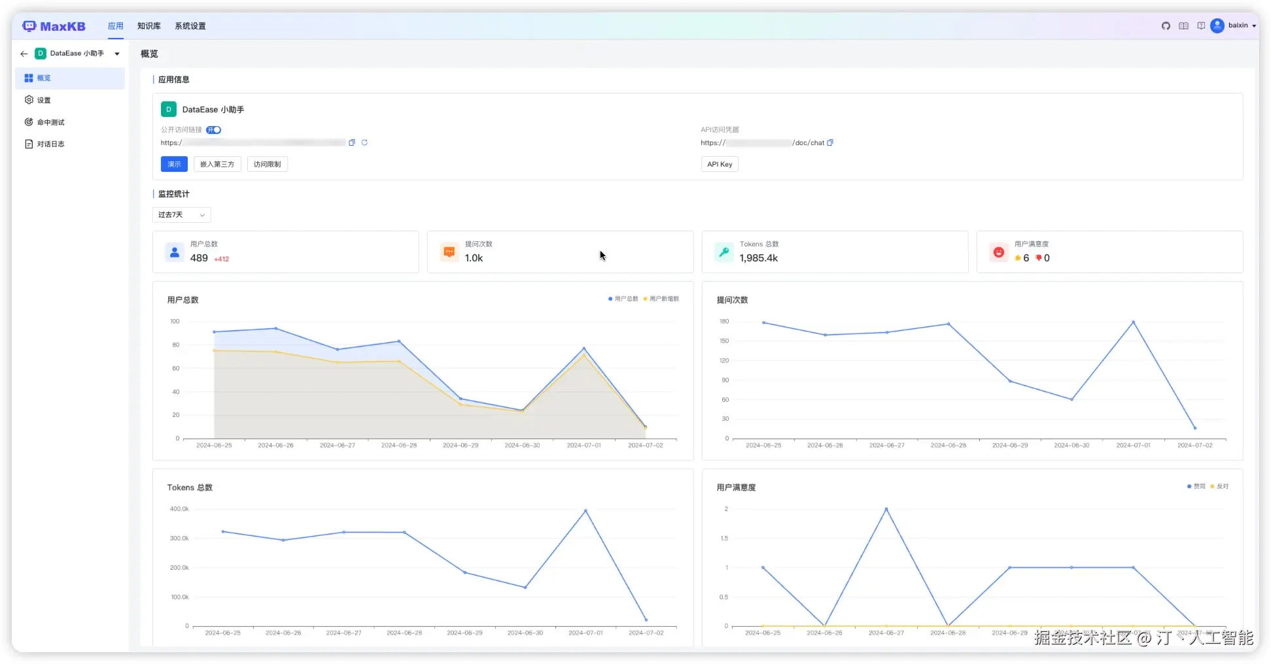Click the Tokens 总数 chart title
The image size is (1271, 664).
point(190,488)
